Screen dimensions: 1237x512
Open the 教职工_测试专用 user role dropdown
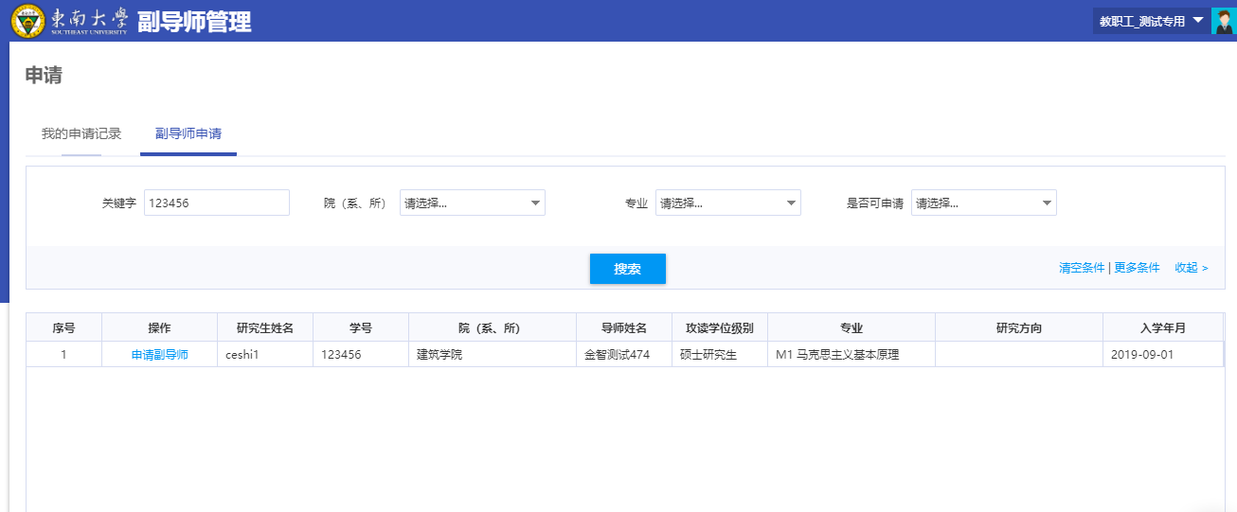1150,21
